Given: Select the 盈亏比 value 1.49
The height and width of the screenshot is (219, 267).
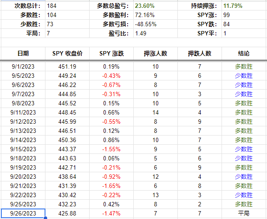Looking at the screenshot, I should click(141, 33).
